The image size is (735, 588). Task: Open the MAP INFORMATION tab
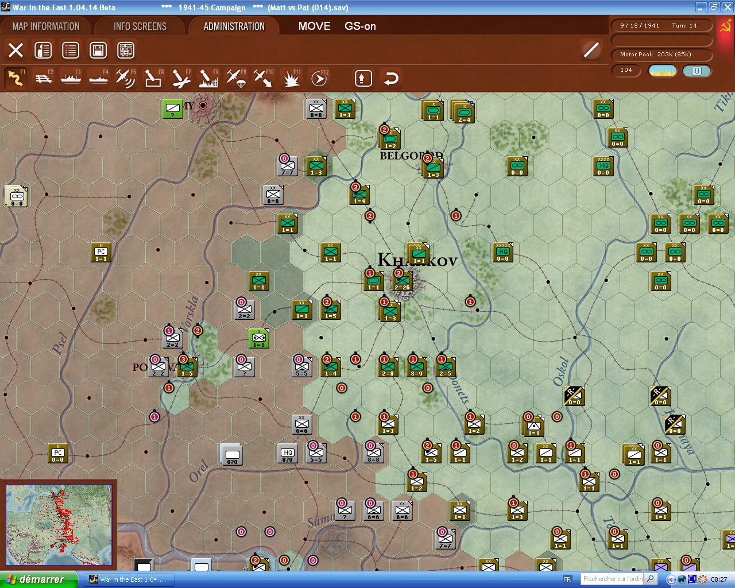(46, 26)
